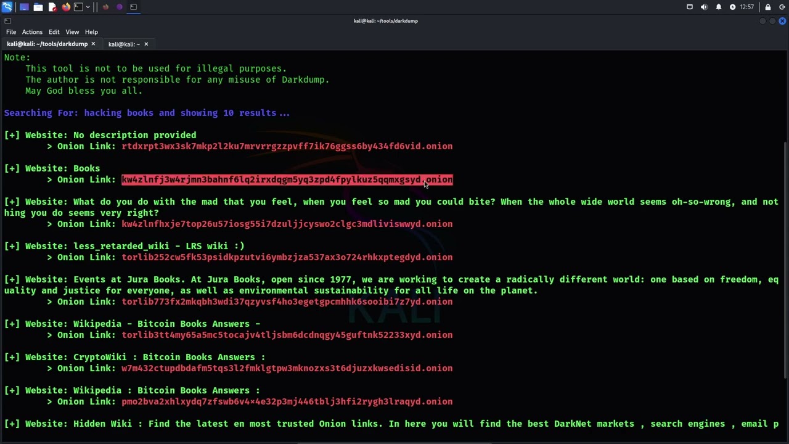789x444 pixels.
Task: Click the power manager tray icon
Action: click(732, 7)
